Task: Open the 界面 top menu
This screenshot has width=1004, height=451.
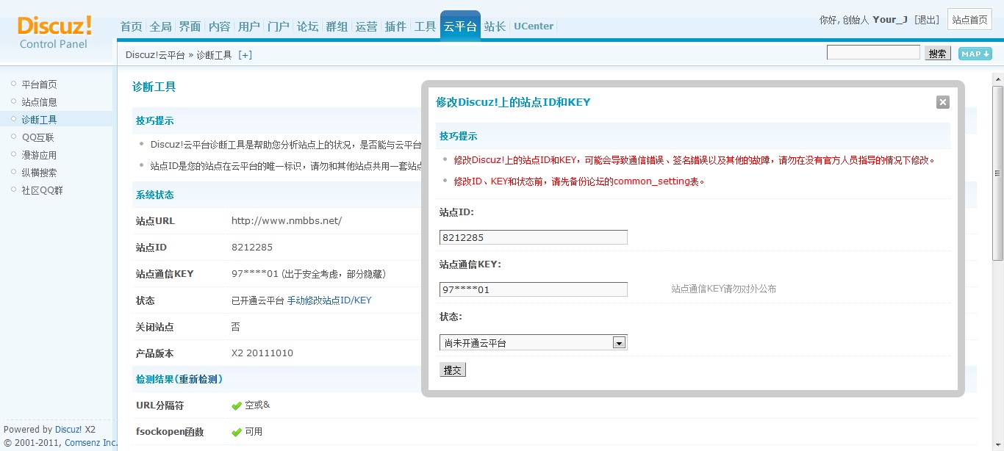Action: (190, 26)
